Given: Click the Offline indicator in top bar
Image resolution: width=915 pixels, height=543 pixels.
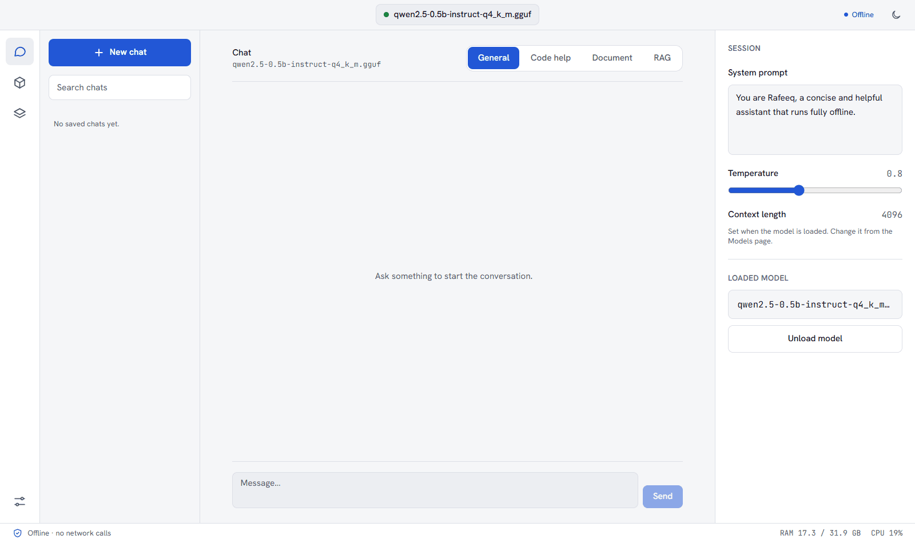Looking at the screenshot, I should click(859, 15).
